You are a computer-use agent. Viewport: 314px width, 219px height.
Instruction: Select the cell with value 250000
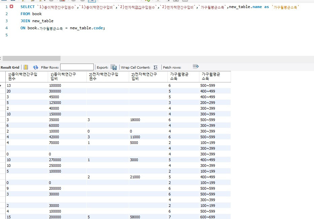(x=67, y=166)
